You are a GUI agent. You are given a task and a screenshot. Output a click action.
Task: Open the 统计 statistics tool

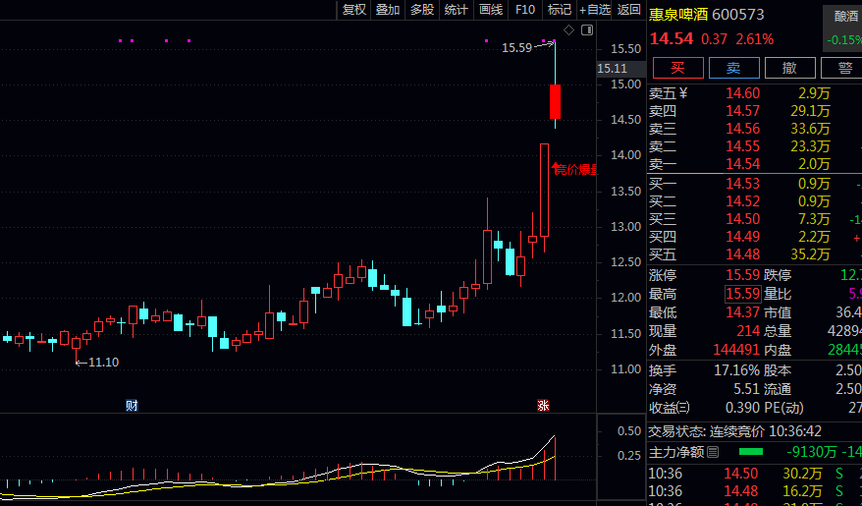click(x=456, y=10)
